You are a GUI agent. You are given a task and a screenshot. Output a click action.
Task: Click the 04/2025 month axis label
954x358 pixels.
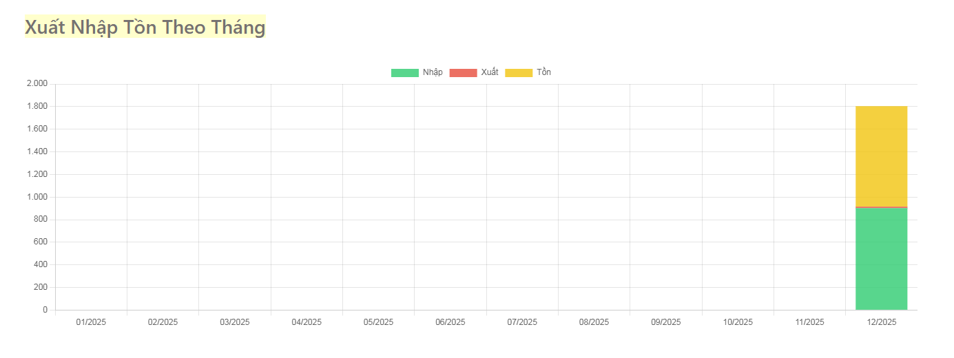point(307,322)
